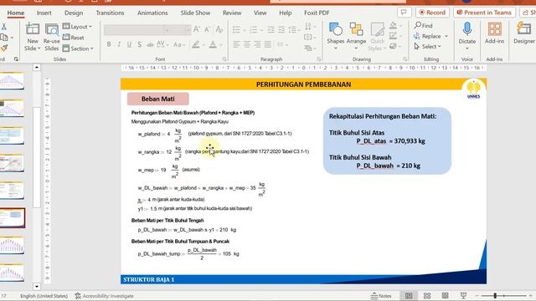Apply the text highlight color
The width and height of the screenshot is (536, 301).
coord(196,44)
